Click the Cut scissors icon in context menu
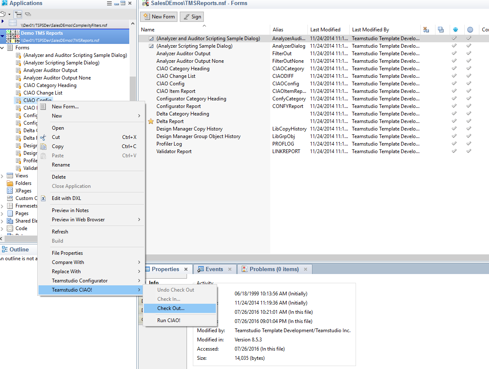Image resolution: width=489 pixels, height=369 pixels. 43,137
